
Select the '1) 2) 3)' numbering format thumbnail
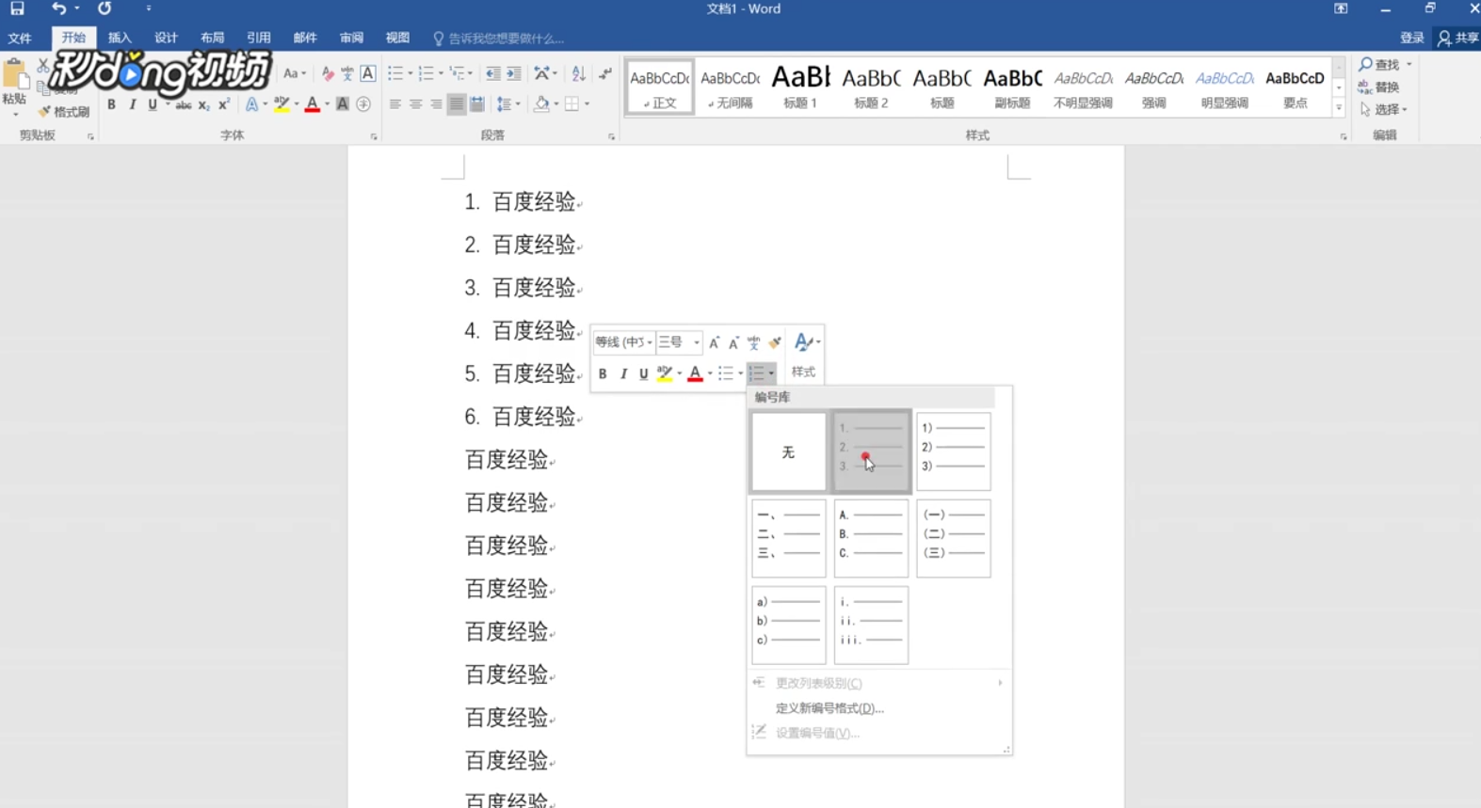click(954, 452)
